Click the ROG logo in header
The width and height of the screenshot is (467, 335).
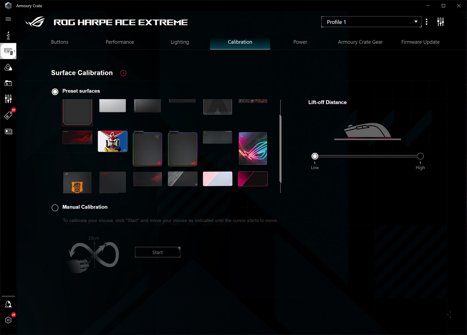(x=35, y=22)
